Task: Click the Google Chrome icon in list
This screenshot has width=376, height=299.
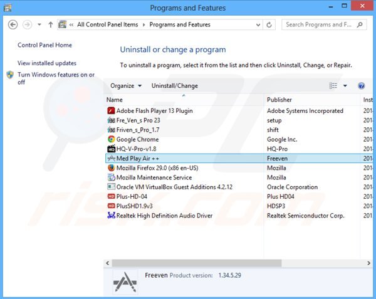Action: pyautogui.click(x=111, y=139)
